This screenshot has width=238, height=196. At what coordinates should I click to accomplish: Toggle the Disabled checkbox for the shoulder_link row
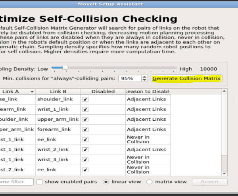click(85, 99)
